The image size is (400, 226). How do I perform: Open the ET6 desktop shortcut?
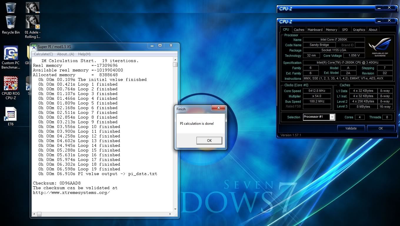pos(11,117)
